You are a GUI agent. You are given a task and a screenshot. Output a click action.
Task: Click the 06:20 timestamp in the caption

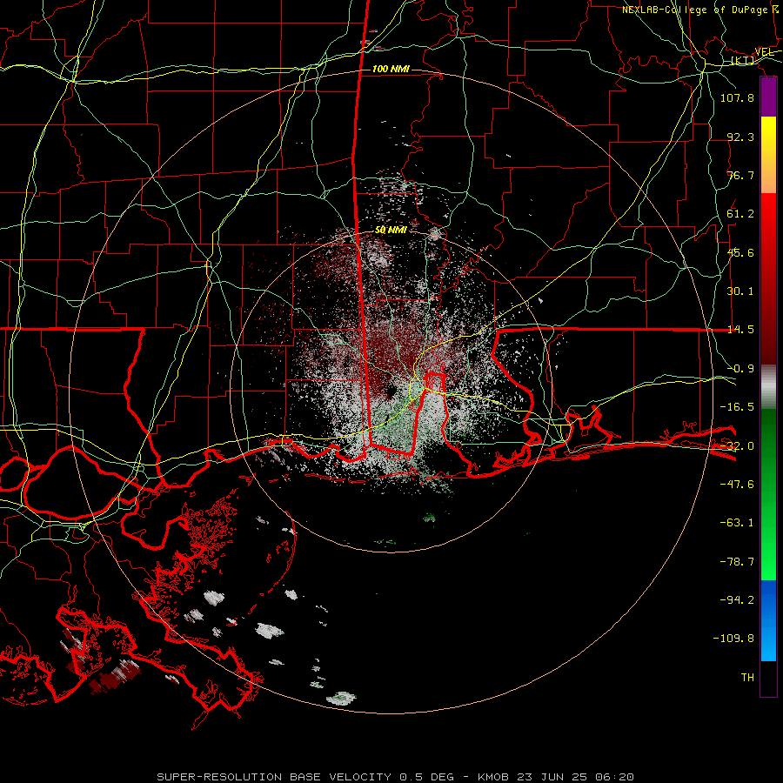pyautogui.click(x=615, y=777)
